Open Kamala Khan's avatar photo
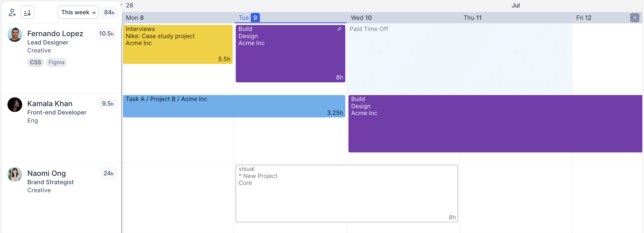Screen dimensions: 644x233 pos(15,105)
